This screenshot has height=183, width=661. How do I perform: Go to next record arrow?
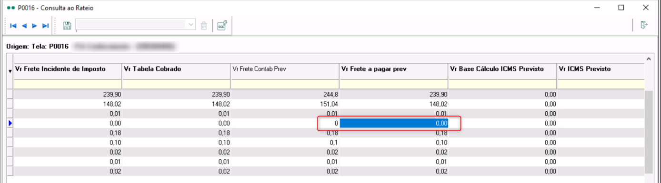35,26
